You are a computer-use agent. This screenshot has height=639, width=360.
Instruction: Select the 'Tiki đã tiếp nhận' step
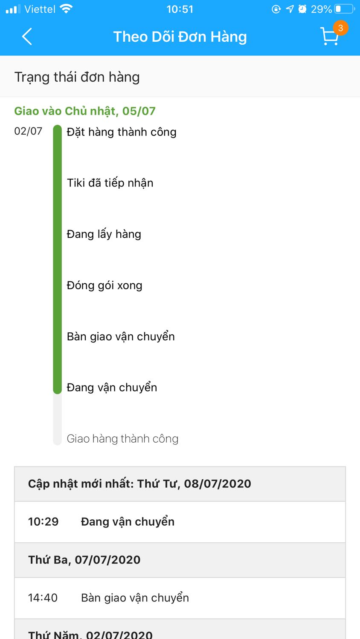point(110,183)
